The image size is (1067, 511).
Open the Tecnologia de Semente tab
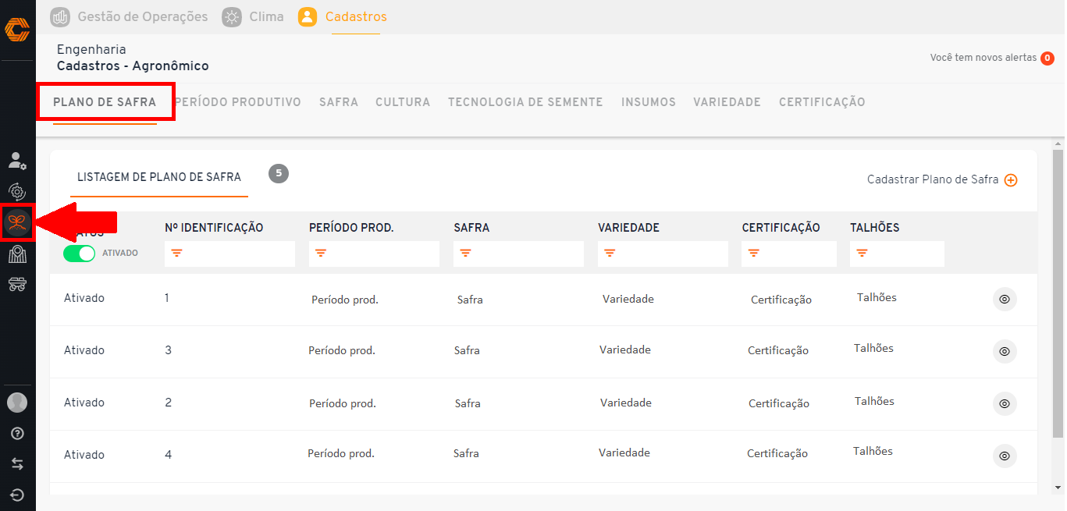tap(525, 102)
